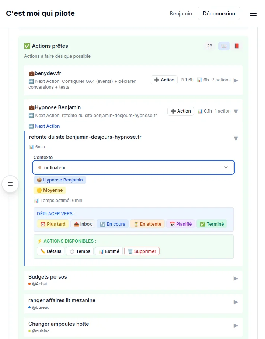Toggle the open book view icon
The width and height of the screenshot is (265, 339).
pos(224,46)
